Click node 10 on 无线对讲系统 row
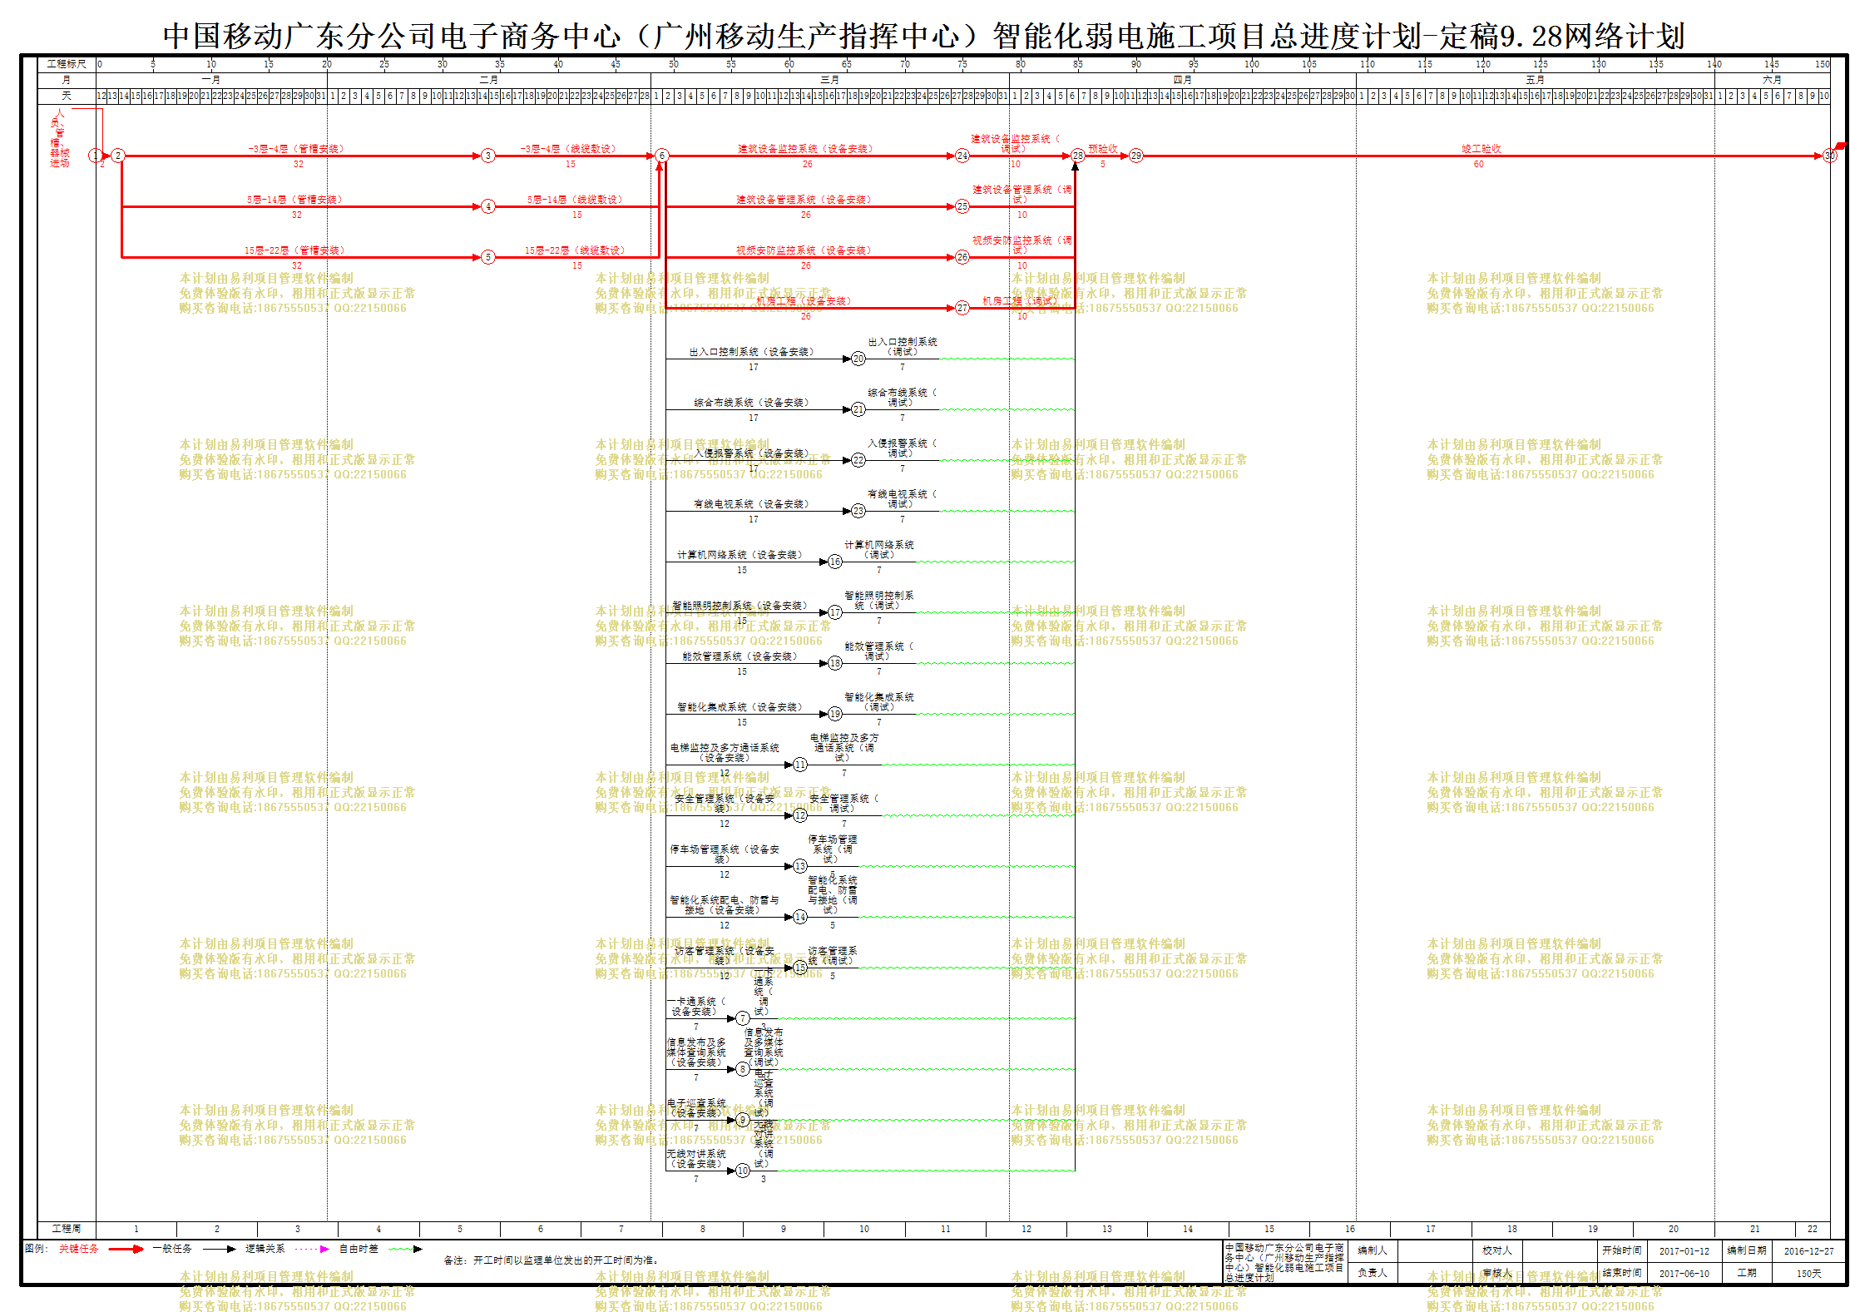The height and width of the screenshot is (1312, 1850). (743, 1171)
